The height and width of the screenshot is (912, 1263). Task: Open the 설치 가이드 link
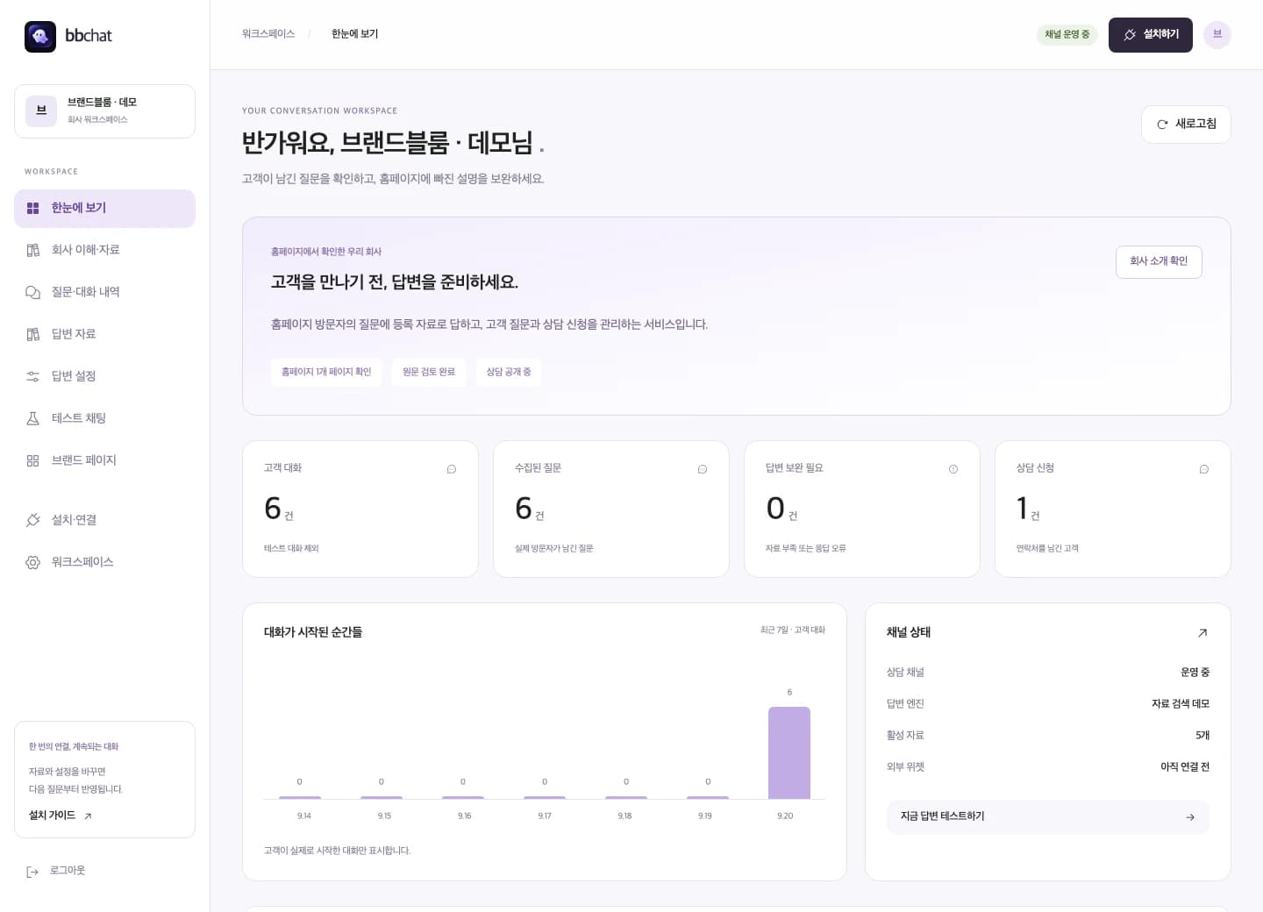[x=61, y=816]
